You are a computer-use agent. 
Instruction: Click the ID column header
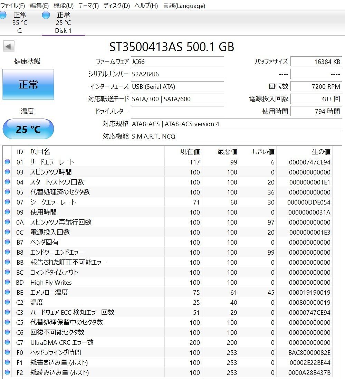click(20, 152)
